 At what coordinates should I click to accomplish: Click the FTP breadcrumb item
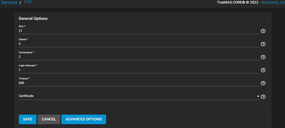[x=28, y=3]
